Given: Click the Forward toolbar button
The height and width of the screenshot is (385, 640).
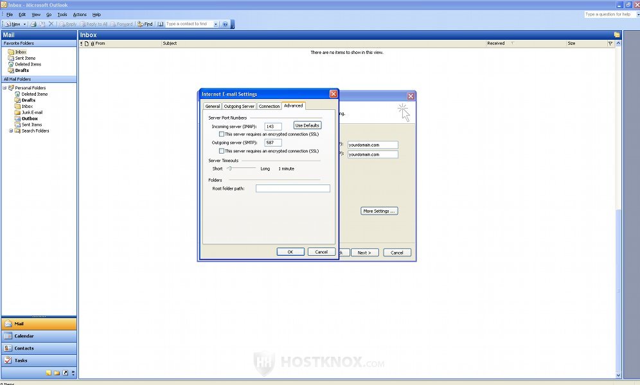Looking at the screenshot, I should pyautogui.click(x=121, y=24).
